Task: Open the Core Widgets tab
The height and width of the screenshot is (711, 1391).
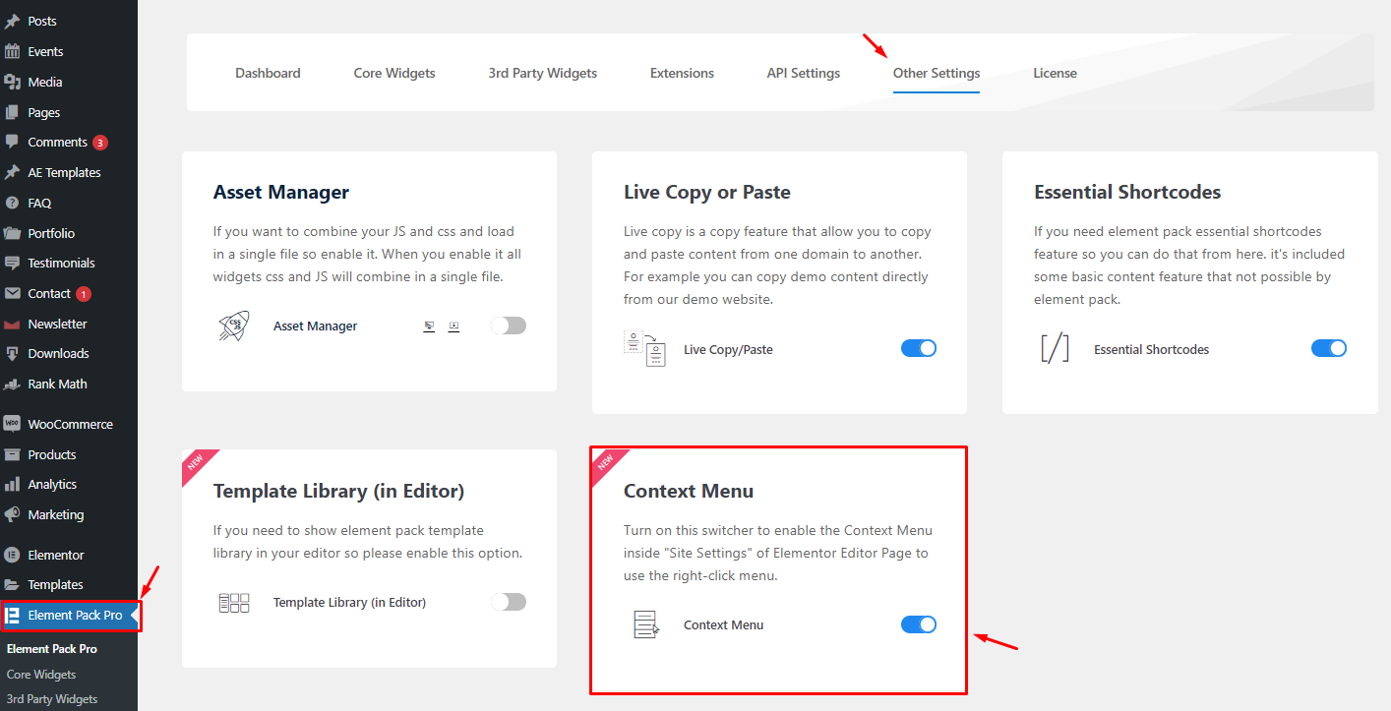Action: (x=394, y=73)
